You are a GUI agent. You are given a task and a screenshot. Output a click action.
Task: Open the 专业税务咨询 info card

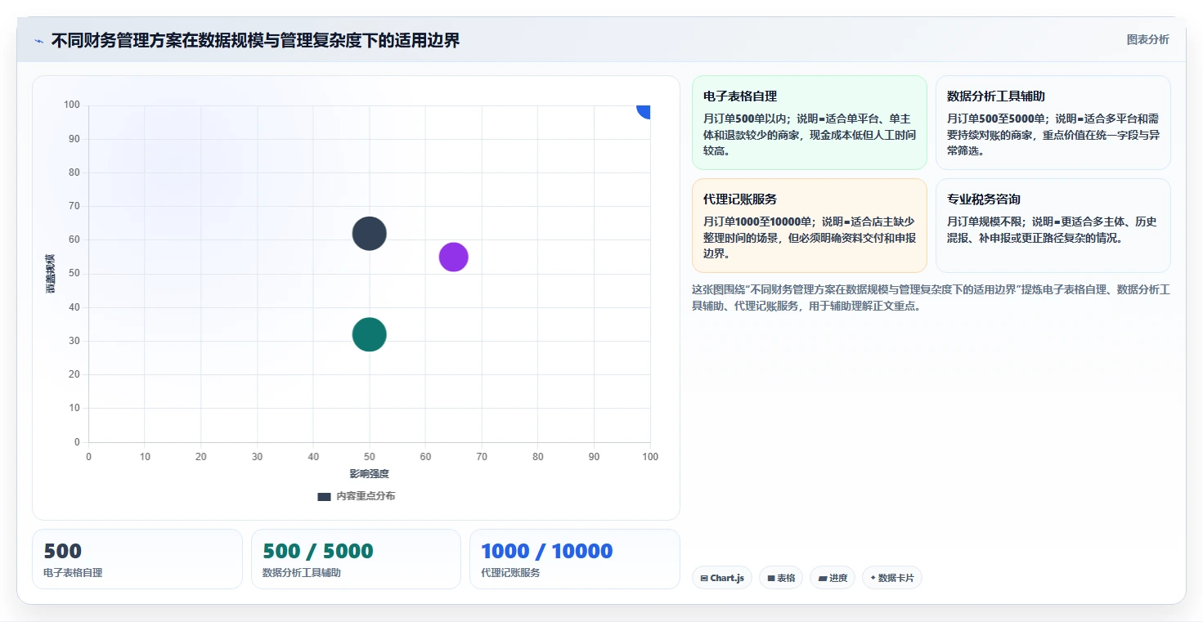1053,226
